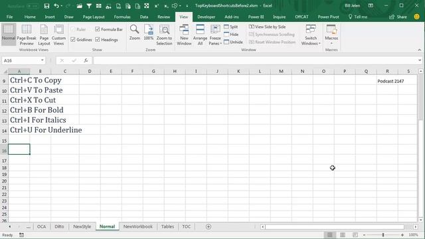The height and width of the screenshot is (239, 425).
Task: Click the Open folder icon in quick access toolbar
Action: click(79, 6)
